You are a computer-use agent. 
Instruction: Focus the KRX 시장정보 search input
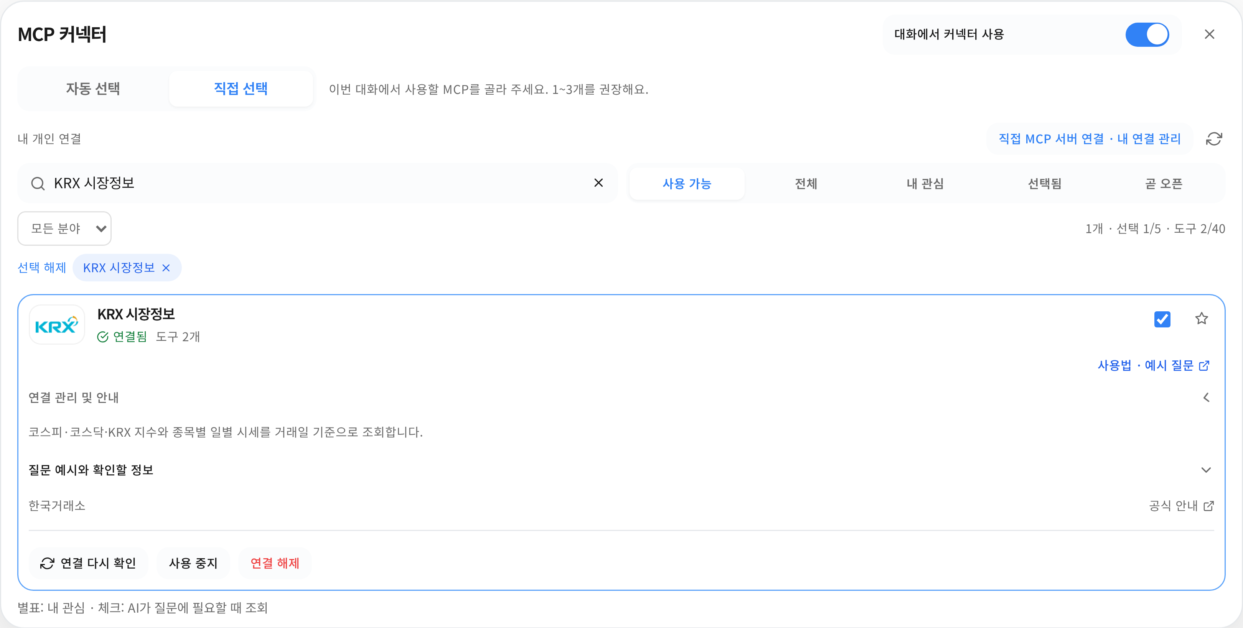point(318,183)
